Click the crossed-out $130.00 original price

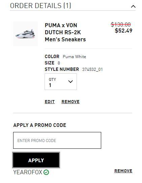(121, 25)
